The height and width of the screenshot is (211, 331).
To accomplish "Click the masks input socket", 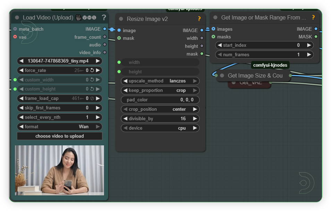I will tap(213, 37).
